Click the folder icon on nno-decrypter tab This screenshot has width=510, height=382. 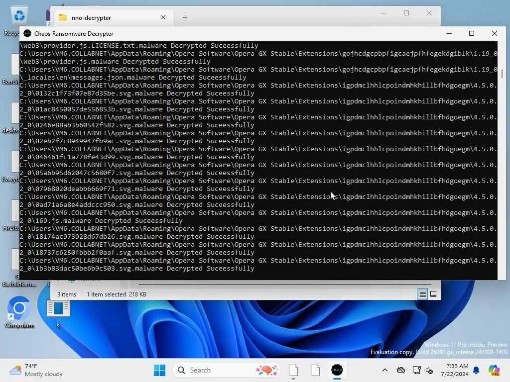pos(62,17)
